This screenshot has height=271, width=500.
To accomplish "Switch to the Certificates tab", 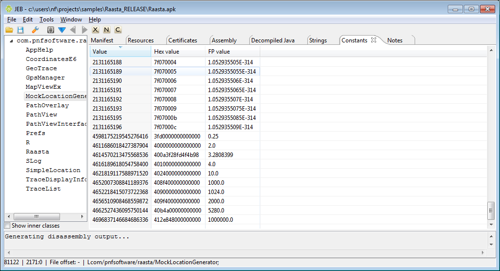I will pyautogui.click(x=183, y=40).
